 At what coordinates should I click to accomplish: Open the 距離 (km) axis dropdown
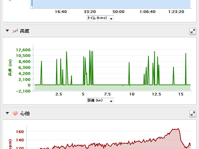(100, 101)
